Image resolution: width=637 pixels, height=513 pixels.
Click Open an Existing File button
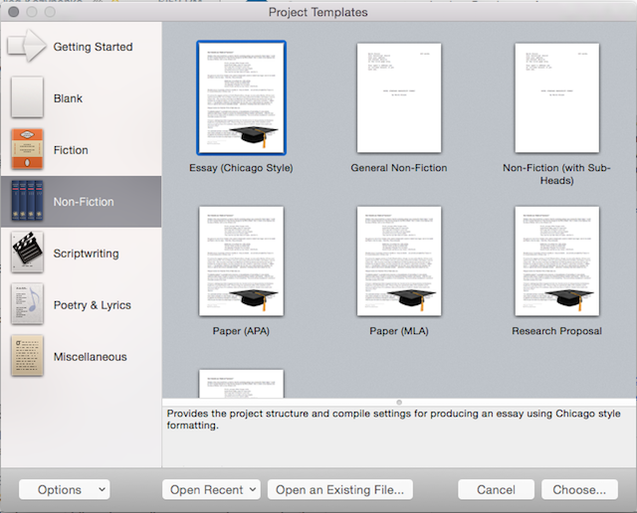pos(340,489)
